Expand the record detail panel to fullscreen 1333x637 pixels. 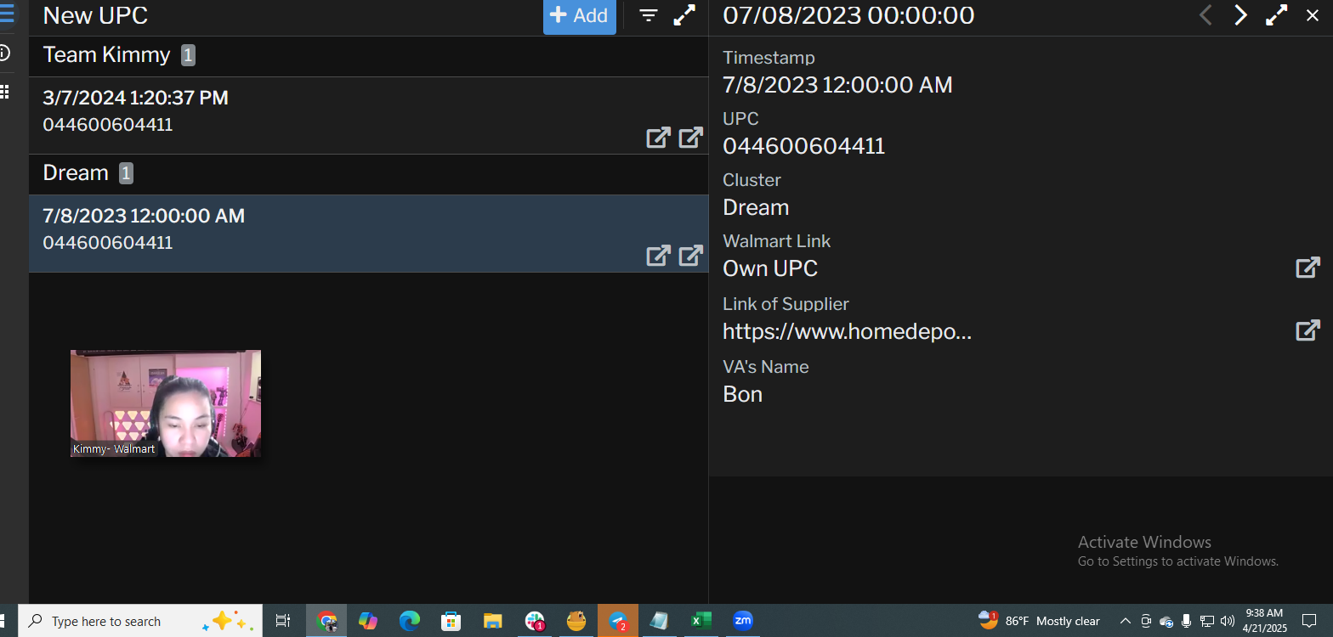(x=1276, y=15)
